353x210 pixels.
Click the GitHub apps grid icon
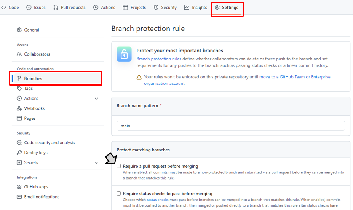click(19, 187)
